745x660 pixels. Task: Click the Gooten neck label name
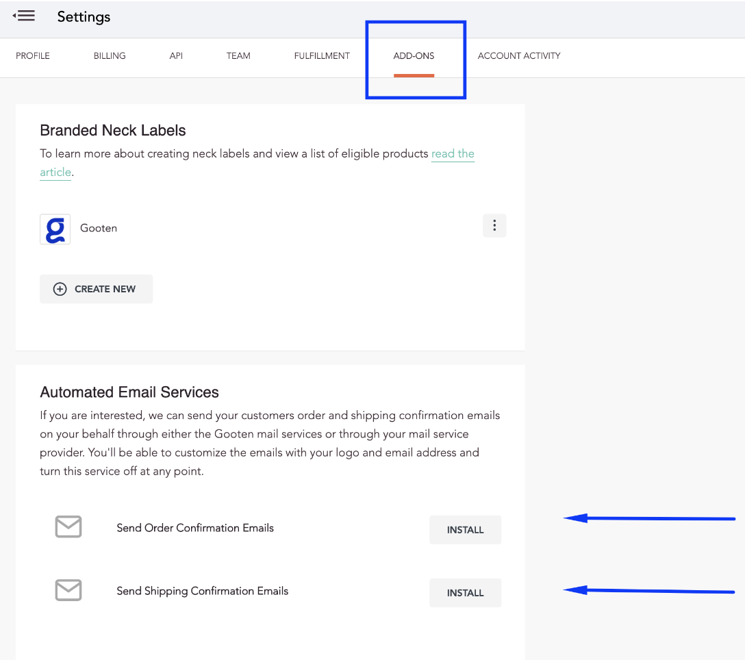[x=99, y=228]
